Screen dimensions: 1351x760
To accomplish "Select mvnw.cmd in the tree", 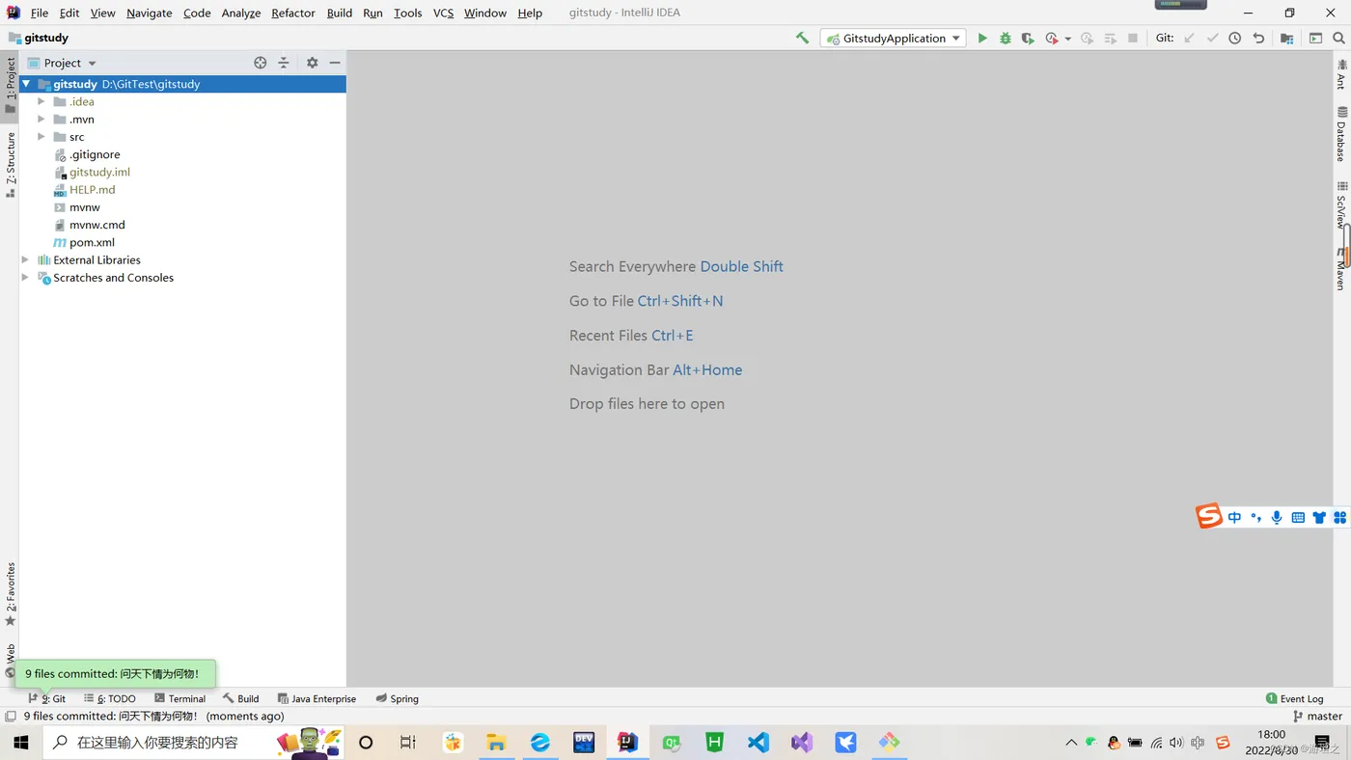I will pos(96,225).
